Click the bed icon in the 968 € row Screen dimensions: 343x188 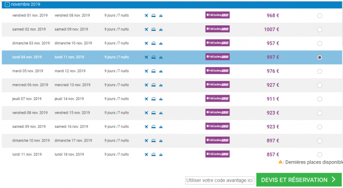tap(153, 16)
